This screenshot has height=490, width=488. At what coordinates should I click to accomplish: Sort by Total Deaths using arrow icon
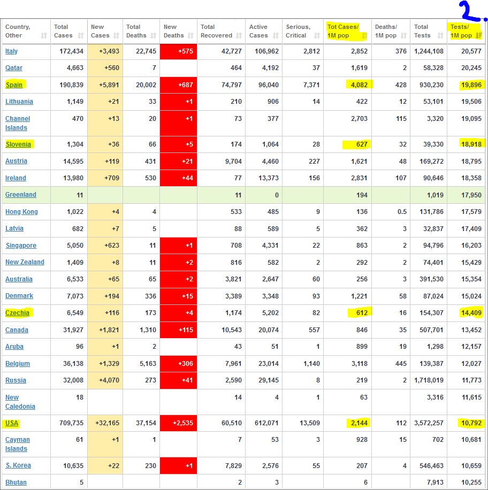click(152, 36)
